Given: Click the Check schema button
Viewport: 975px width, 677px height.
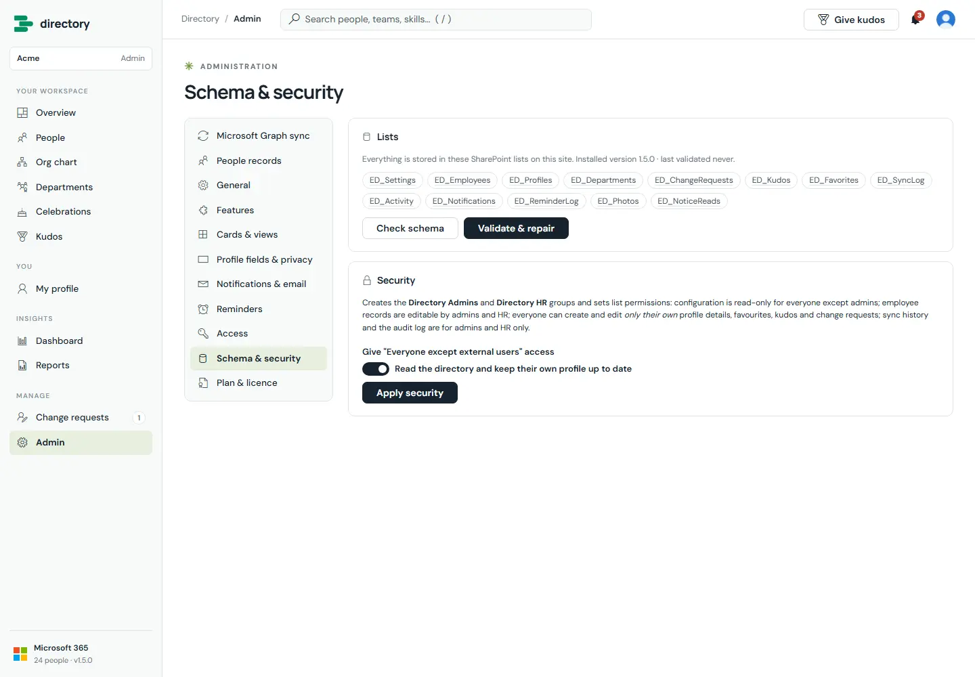Looking at the screenshot, I should (410, 228).
